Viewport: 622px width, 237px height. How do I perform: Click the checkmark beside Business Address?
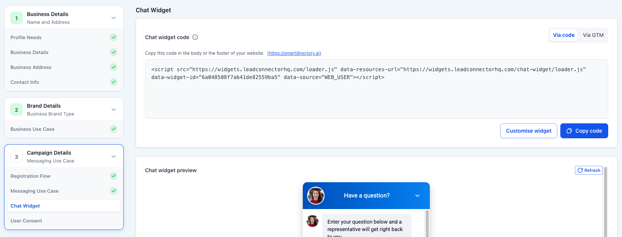[114, 67]
